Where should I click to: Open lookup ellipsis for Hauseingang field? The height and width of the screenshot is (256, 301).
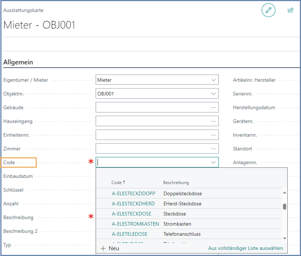pyautogui.click(x=213, y=121)
